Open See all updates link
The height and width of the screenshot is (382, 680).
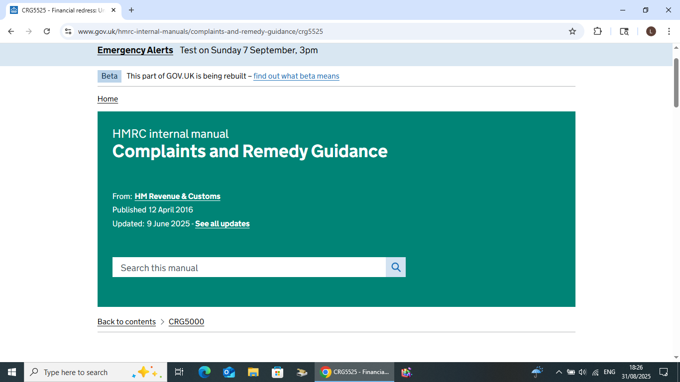point(223,224)
